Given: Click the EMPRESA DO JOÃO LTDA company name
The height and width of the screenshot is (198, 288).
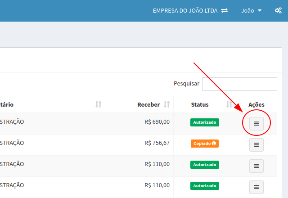Looking at the screenshot, I should [x=186, y=10].
